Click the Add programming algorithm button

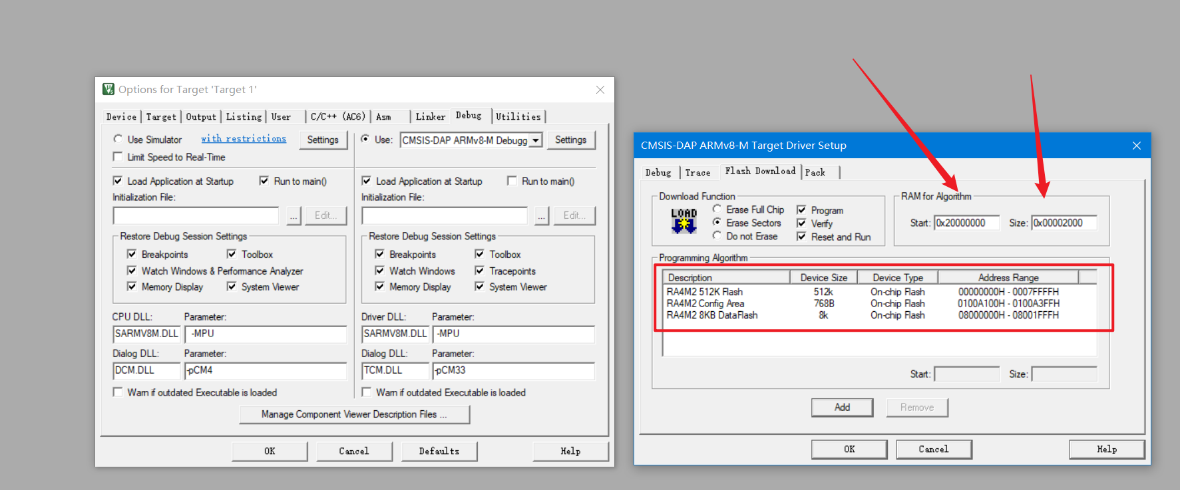842,407
